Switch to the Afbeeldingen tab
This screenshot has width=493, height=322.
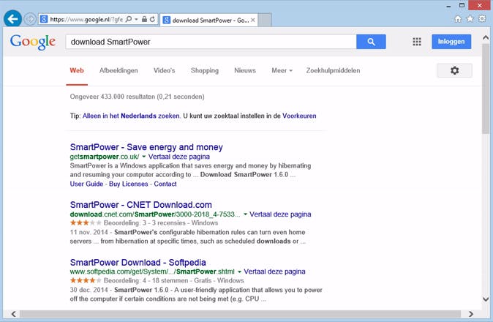click(x=118, y=70)
